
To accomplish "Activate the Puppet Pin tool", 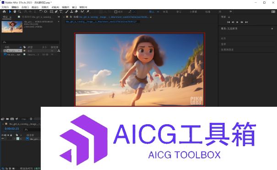I will point(88,11).
